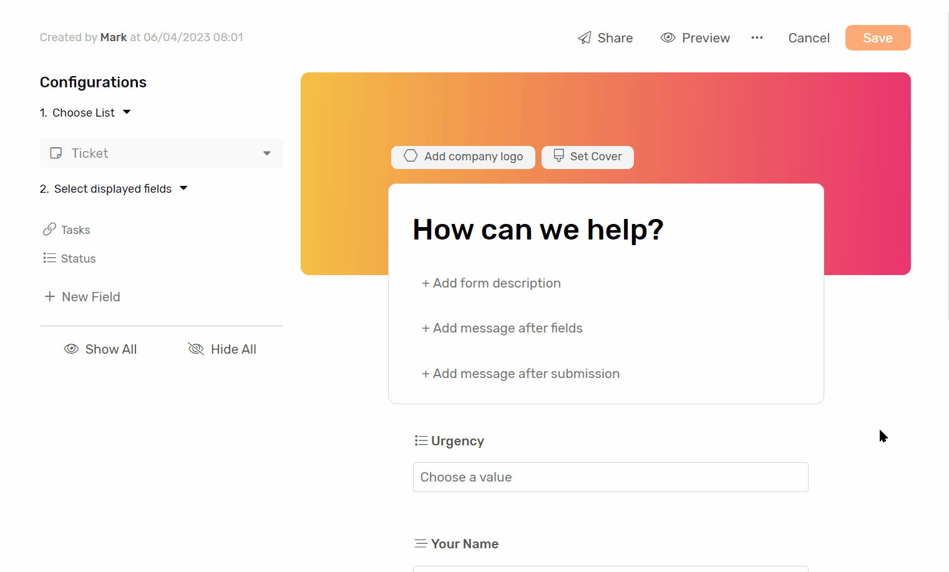This screenshot has width=949, height=572.
Task: Add a form description
Action: tap(491, 283)
